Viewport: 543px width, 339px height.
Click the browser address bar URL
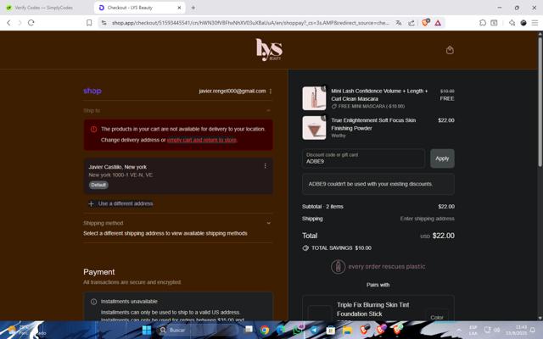[x=250, y=23]
